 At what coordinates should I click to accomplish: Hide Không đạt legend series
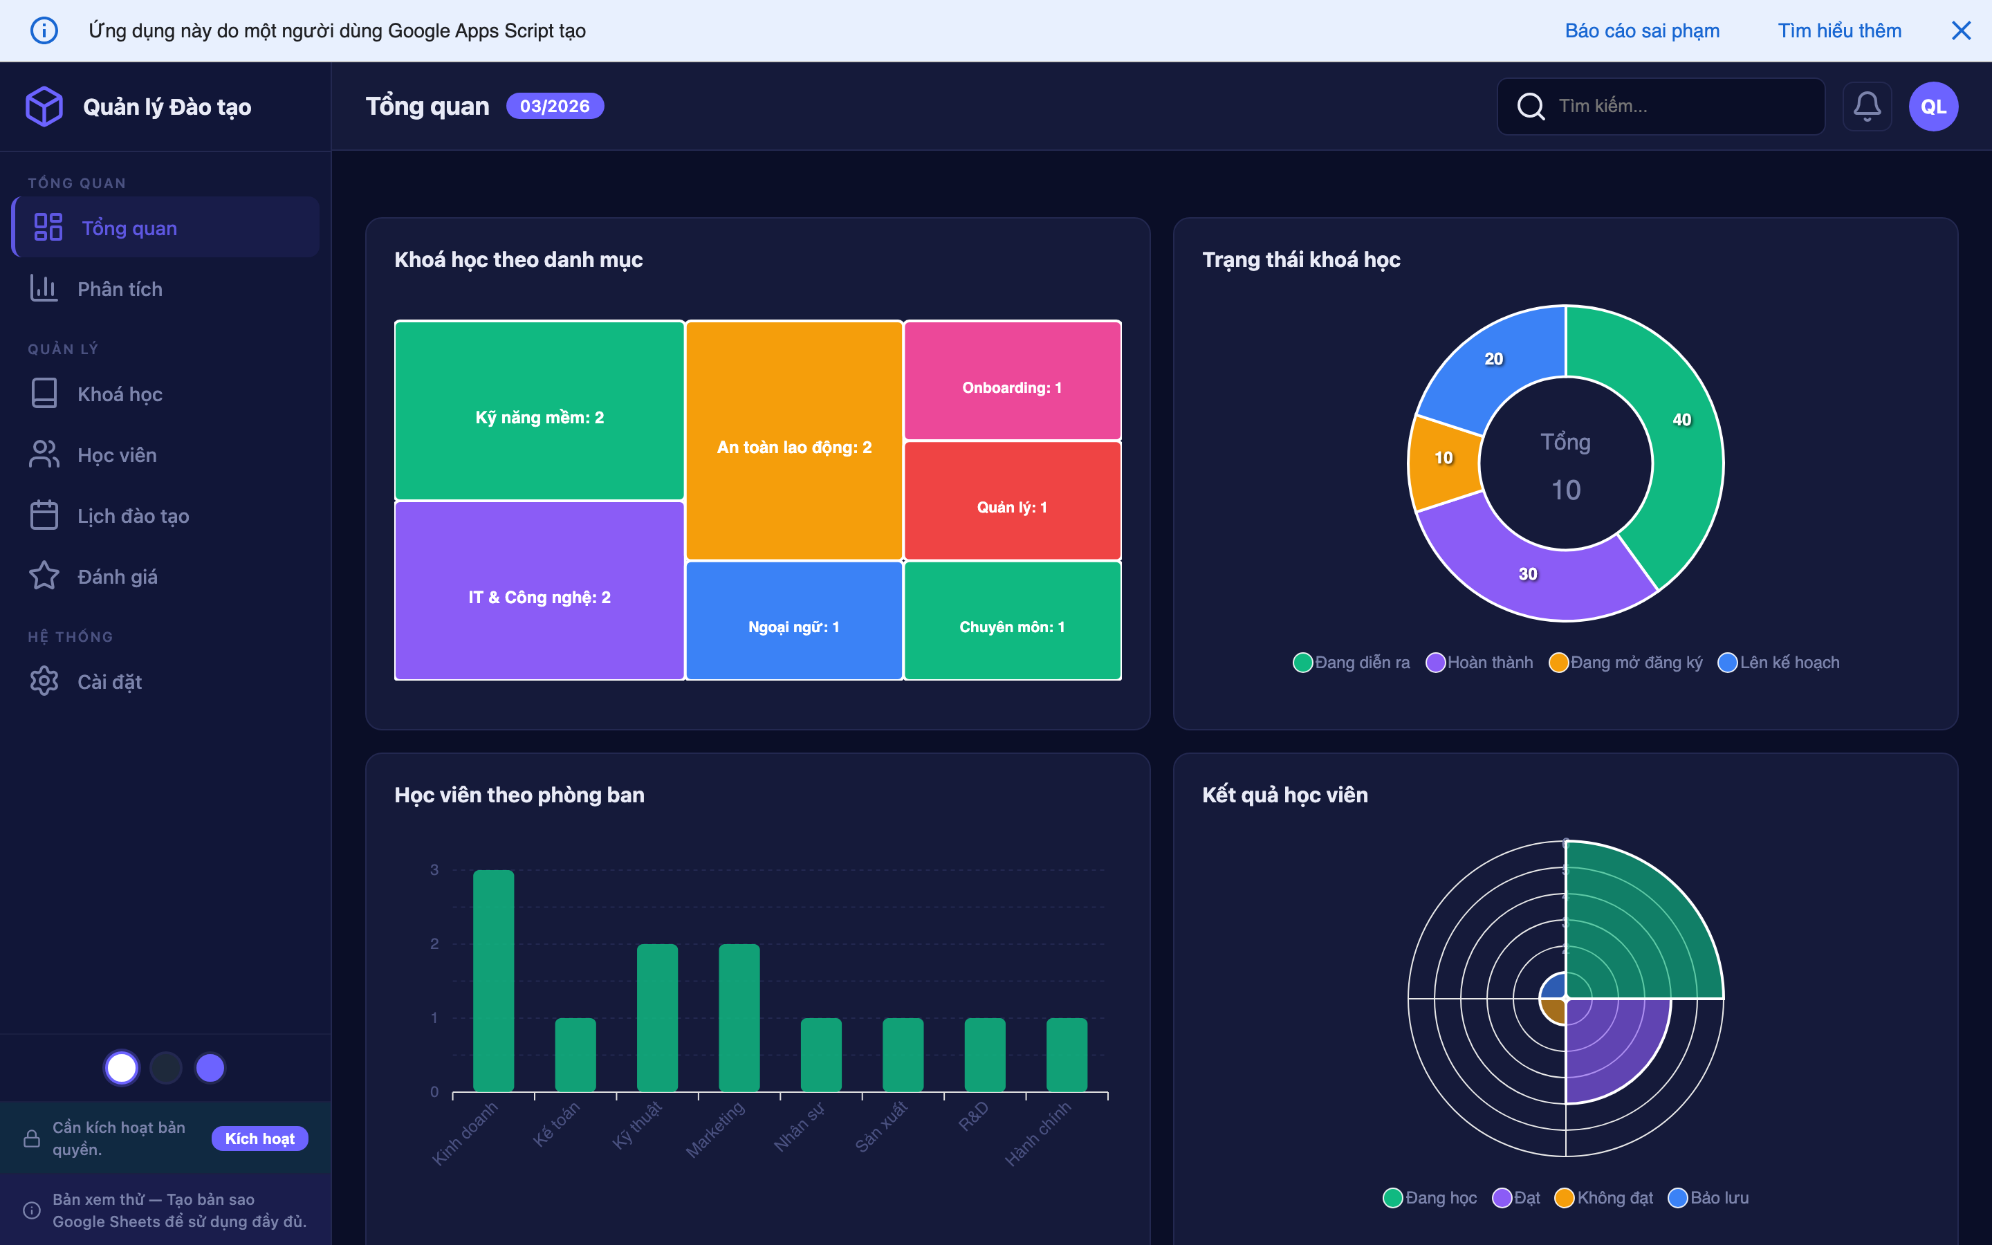click(x=1603, y=1198)
